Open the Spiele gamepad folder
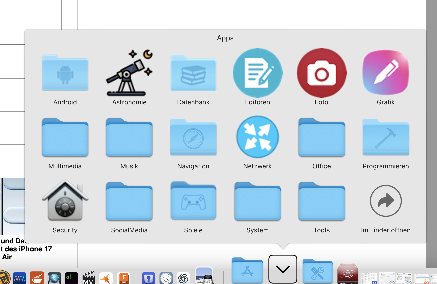Image resolution: width=437 pixels, height=284 pixels. pos(193,201)
